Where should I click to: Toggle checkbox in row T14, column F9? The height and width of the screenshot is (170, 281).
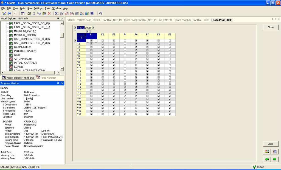170,81
